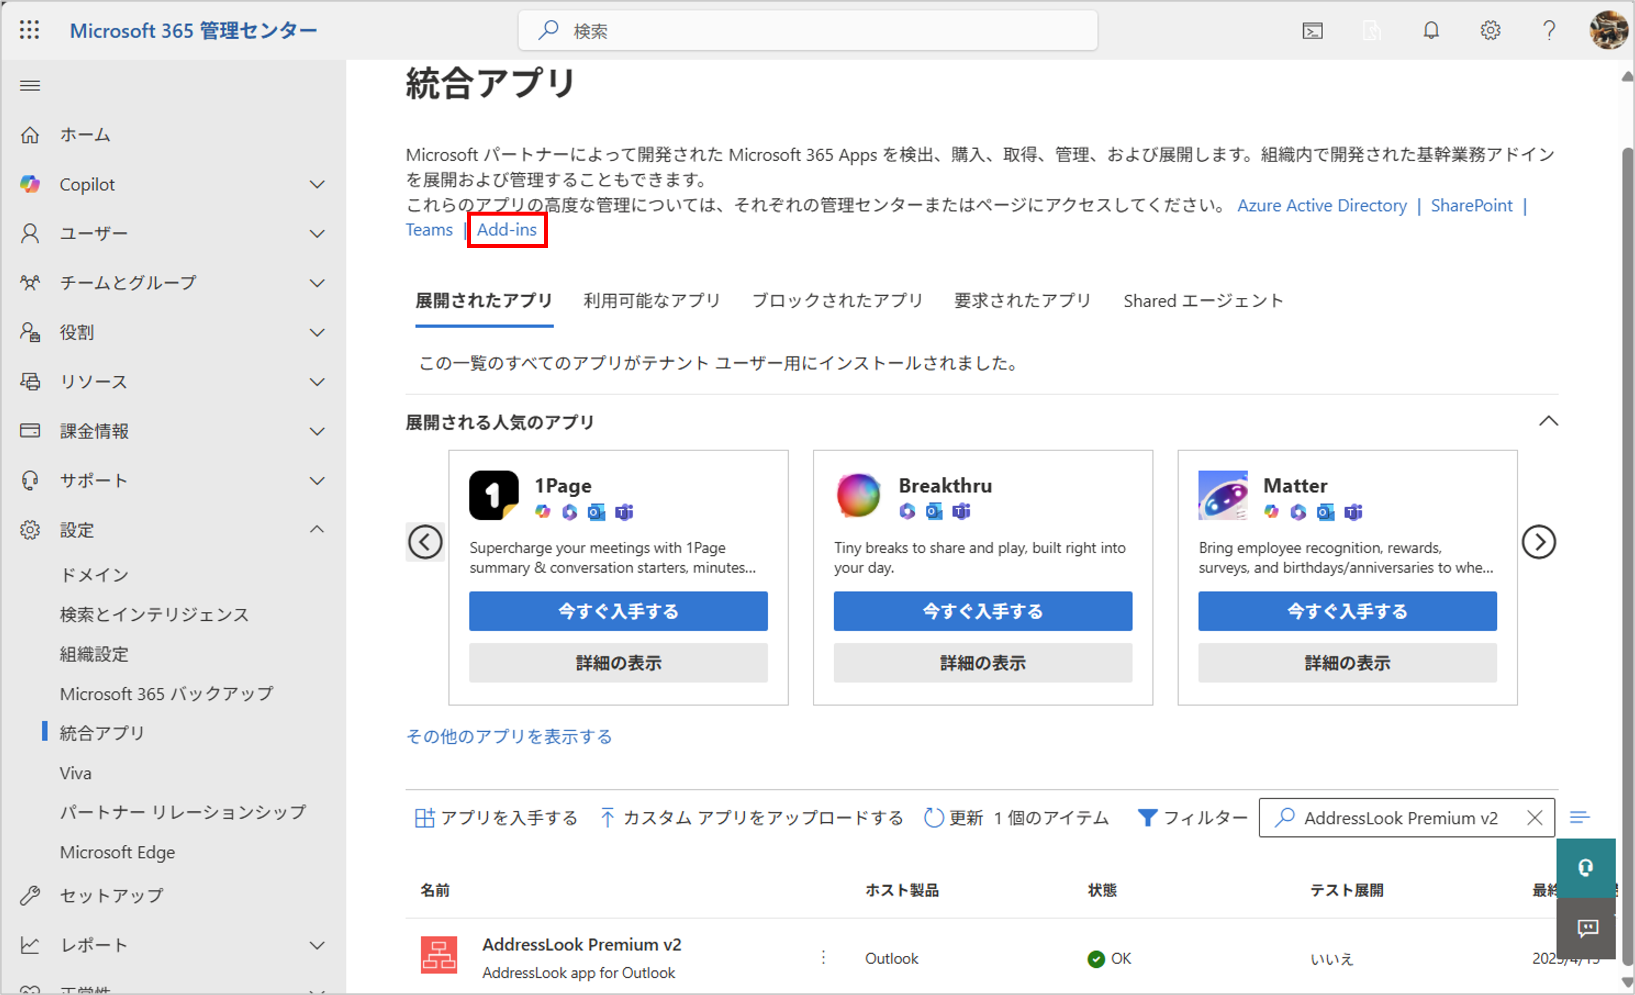Switch to ブロックされたアプリ tab
Screen dimensions: 1635x995
[x=837, y=301]
